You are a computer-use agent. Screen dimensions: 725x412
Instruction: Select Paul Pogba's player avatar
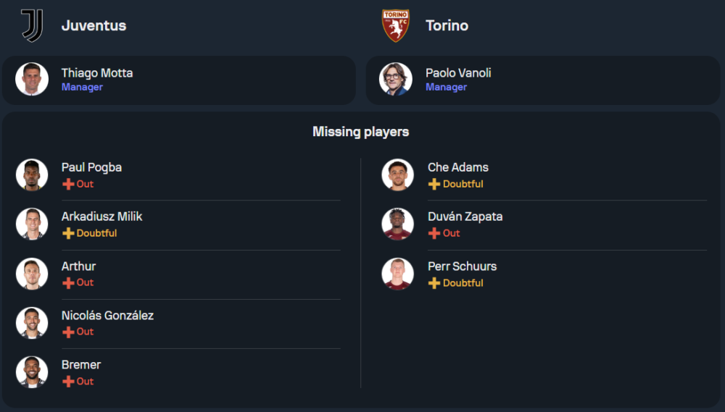(x=32, y=175)
